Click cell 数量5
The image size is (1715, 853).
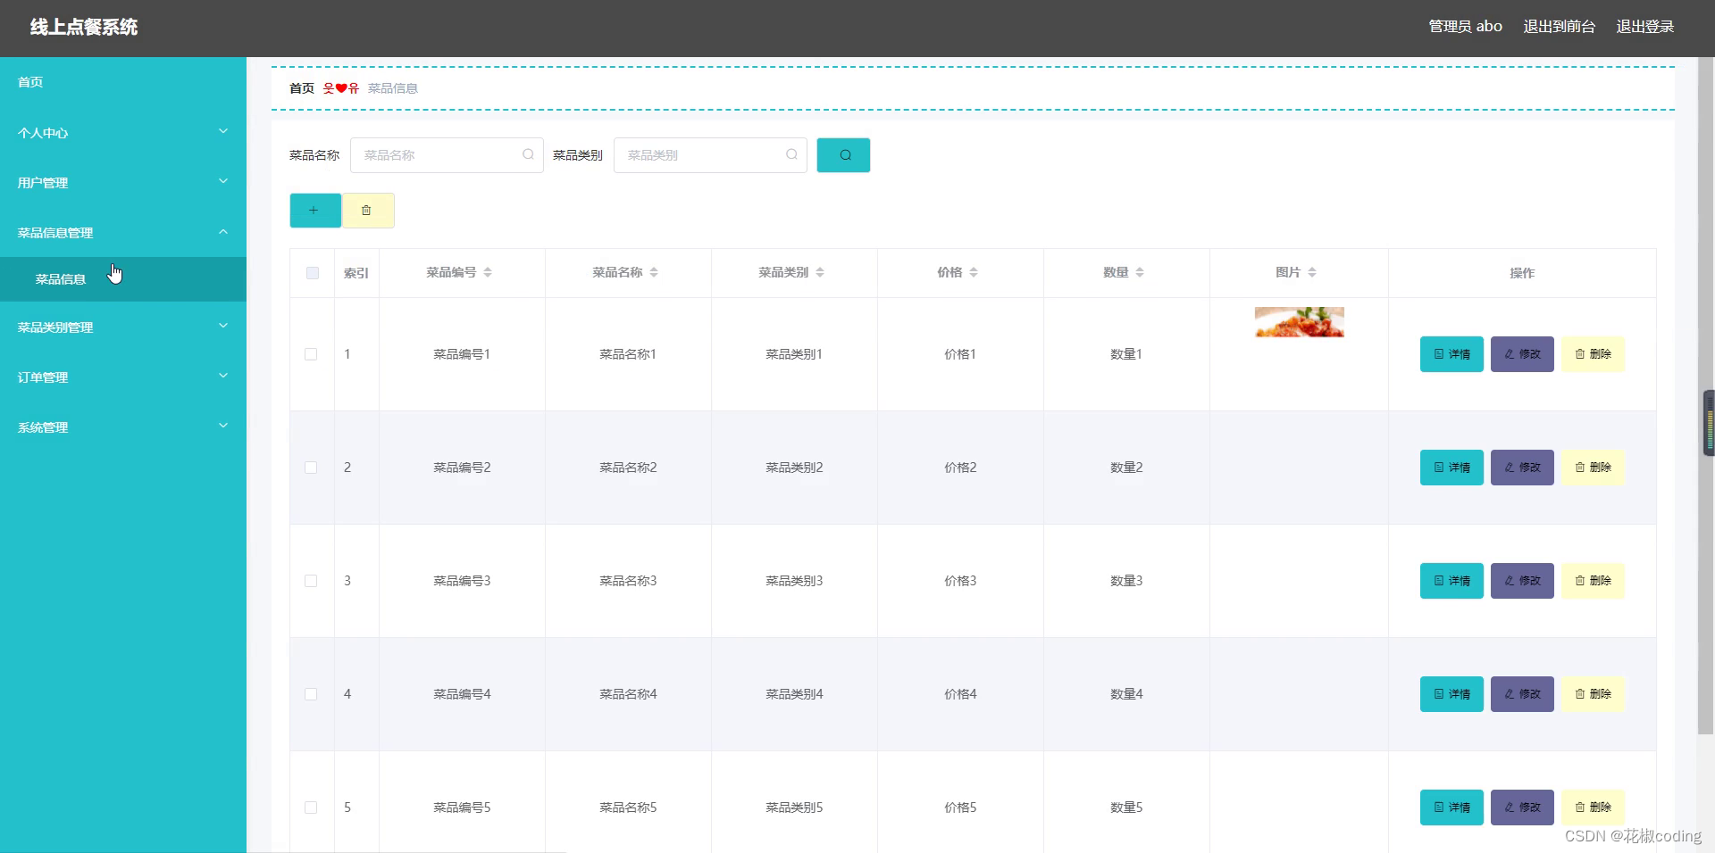1126,807
